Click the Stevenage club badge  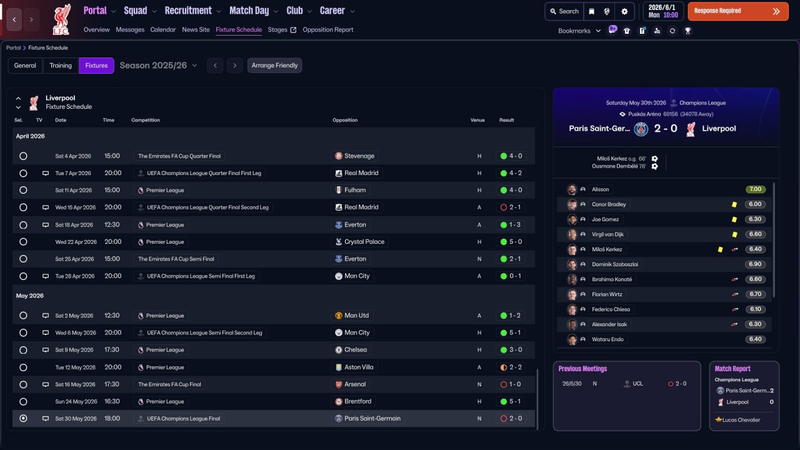(x=338, y=156)
